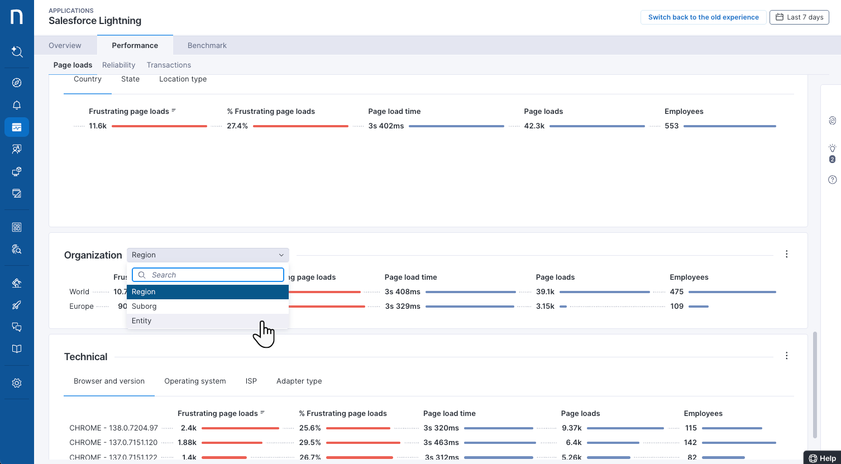The height and width of the screenshot is (464, 841).
Task: Go to the Overview tab
Action: [65, 46]
